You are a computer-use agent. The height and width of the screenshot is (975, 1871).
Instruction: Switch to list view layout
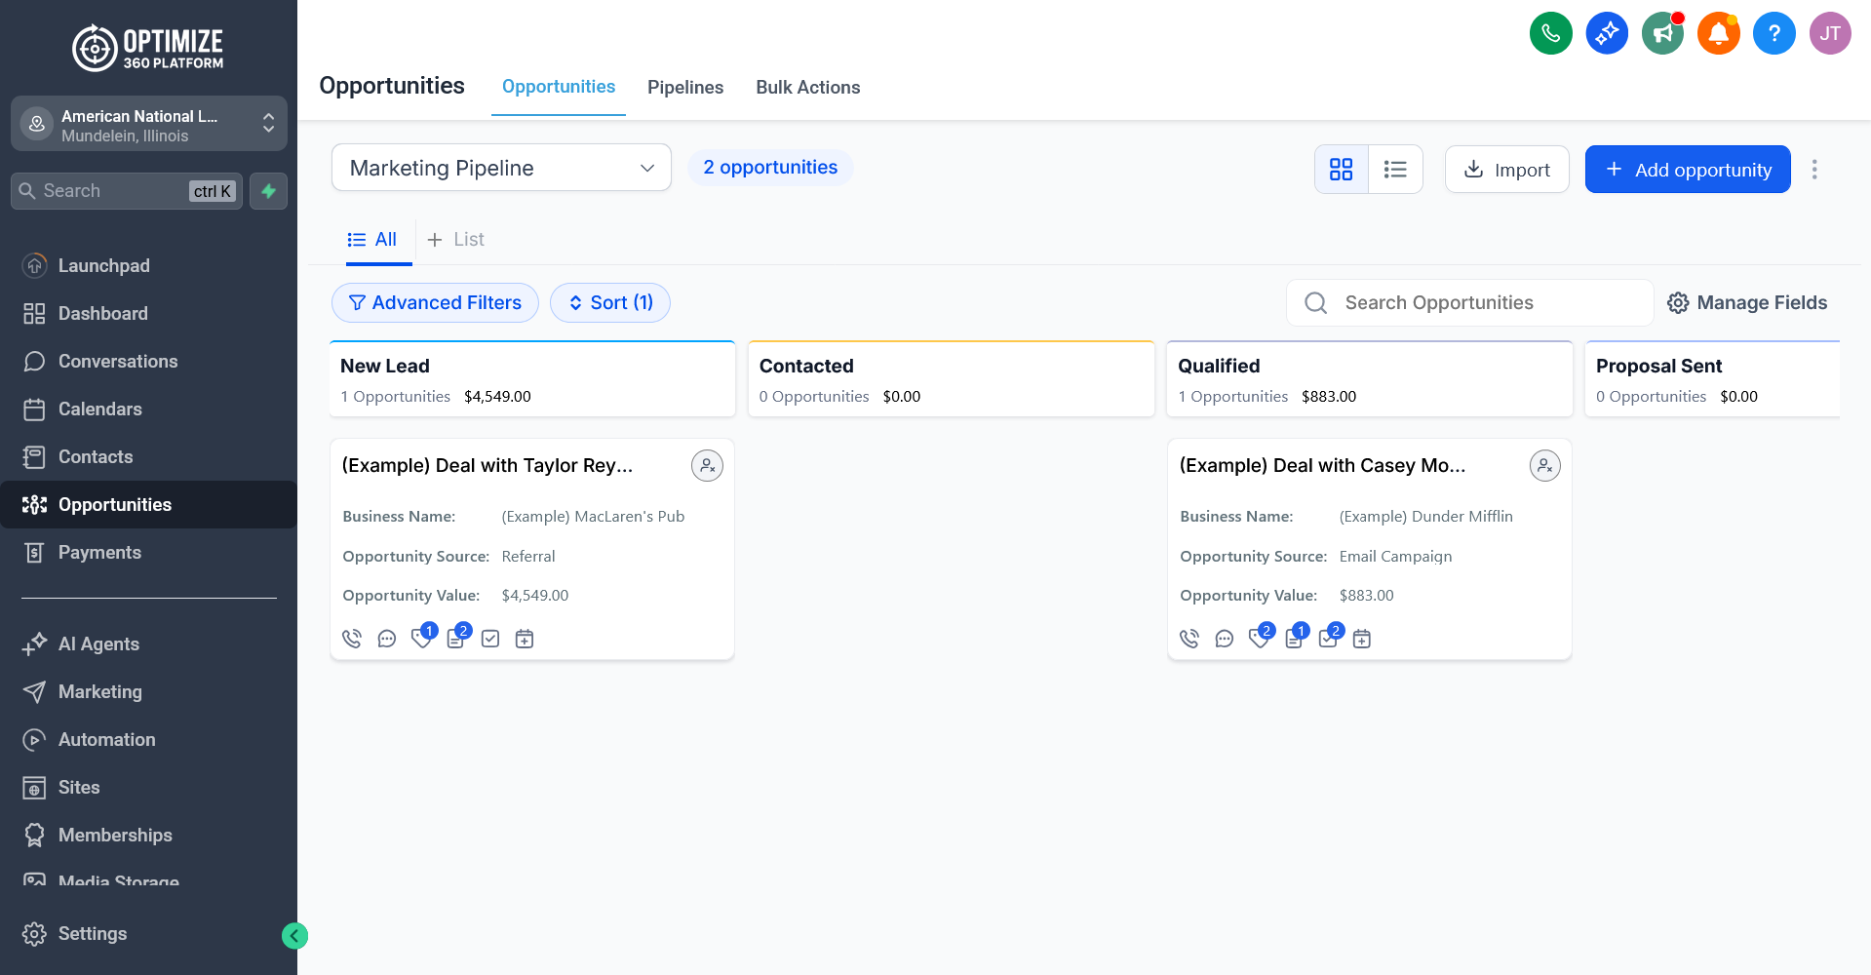[x=1395, y=170]
